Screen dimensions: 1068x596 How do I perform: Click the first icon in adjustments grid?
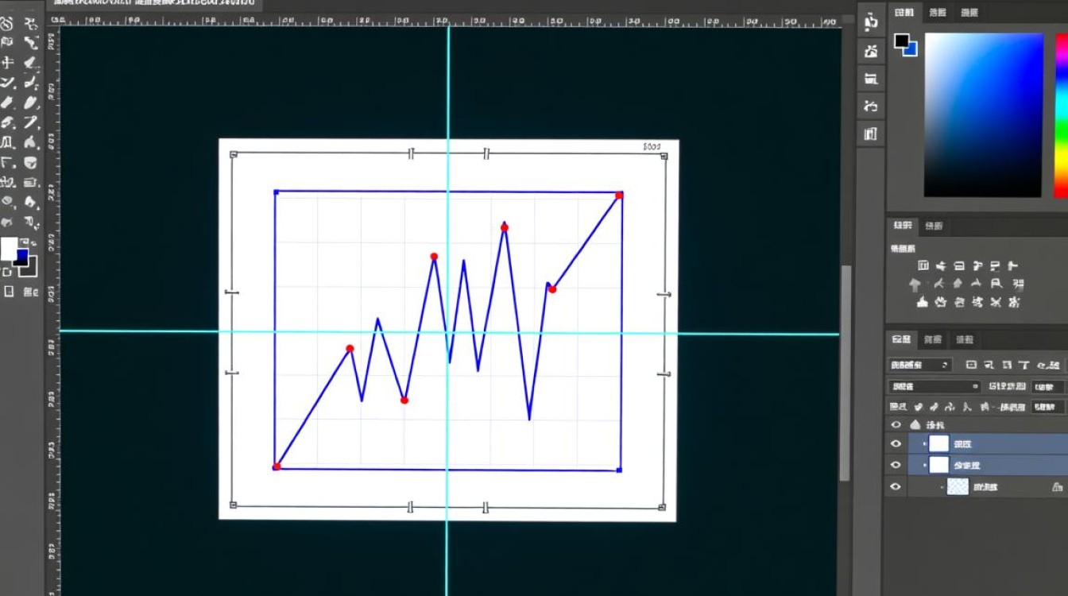pyautogui.click(x=923, y=266)
